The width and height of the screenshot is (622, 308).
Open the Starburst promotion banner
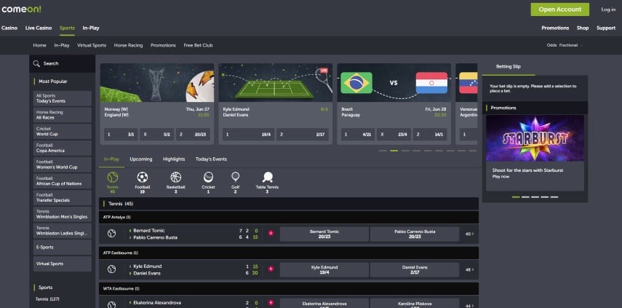click(x=535, y=138)
